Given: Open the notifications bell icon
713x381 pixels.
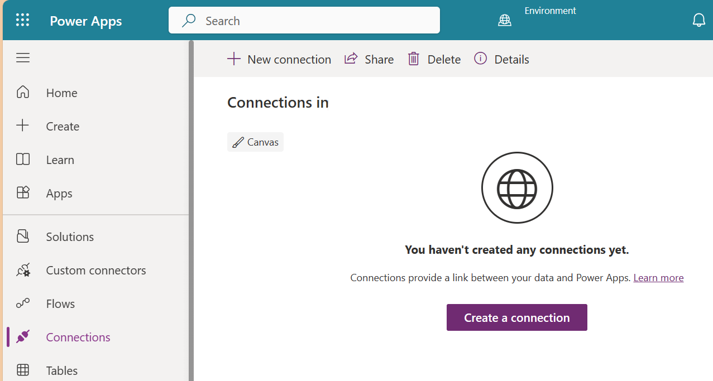Looking at the screenshot, I should point(698,21).
